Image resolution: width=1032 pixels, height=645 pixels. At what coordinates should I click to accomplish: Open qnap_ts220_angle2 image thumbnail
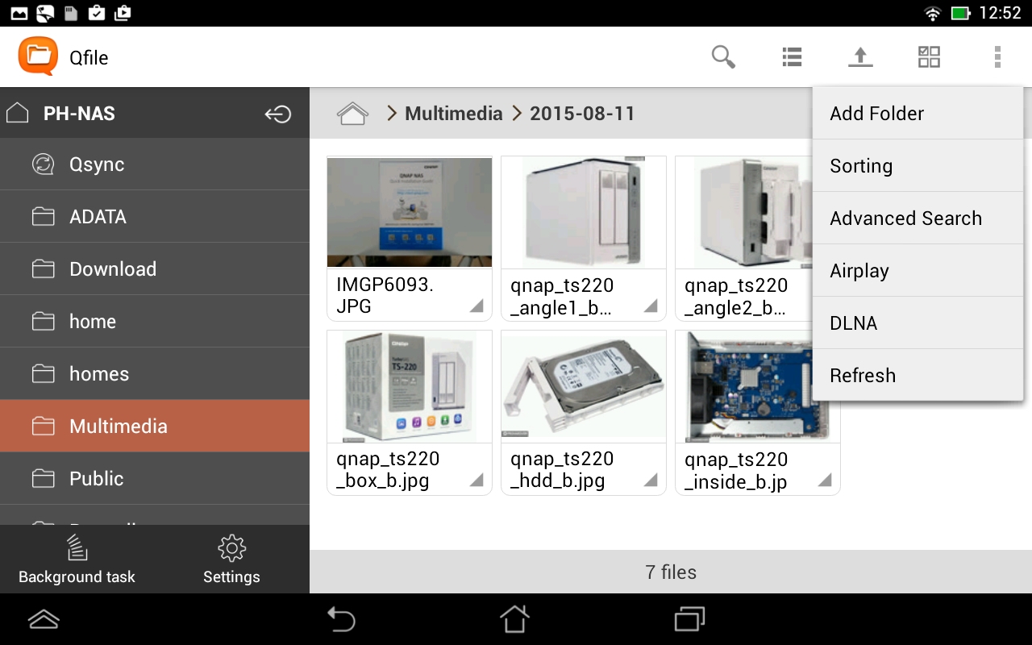click(744, 212)
